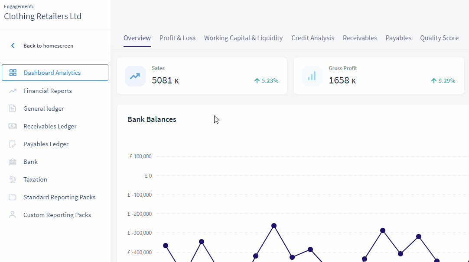
Task: Open Working Capital & Liquidity tab
Action: [x=244, y=38]
